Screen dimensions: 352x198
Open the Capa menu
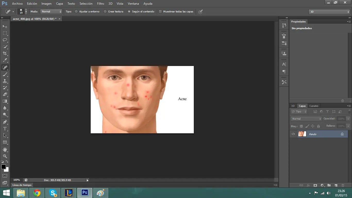pos(60,4)
